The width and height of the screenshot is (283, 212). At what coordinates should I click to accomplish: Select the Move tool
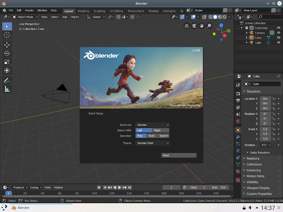[7, 45]
